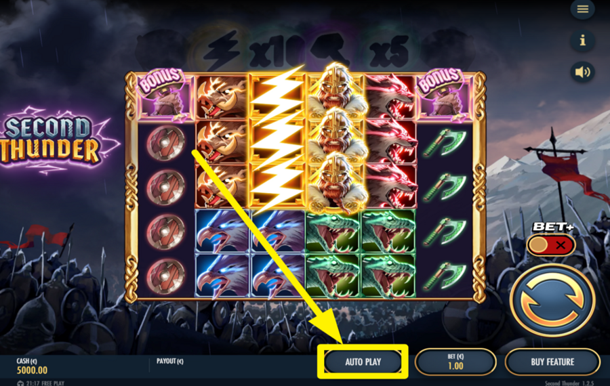610x386 pixels.
Task: Click the top red wolf symbol
Action: click(x=389, y=98)
